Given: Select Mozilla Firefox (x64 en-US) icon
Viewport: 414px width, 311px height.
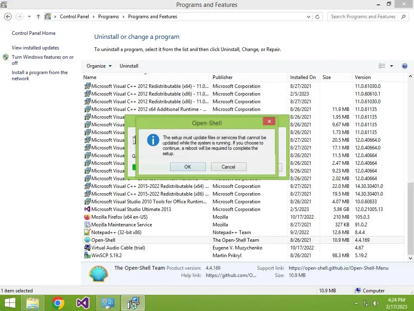Looking at the screenshot, I should click(x=87, y=217).
